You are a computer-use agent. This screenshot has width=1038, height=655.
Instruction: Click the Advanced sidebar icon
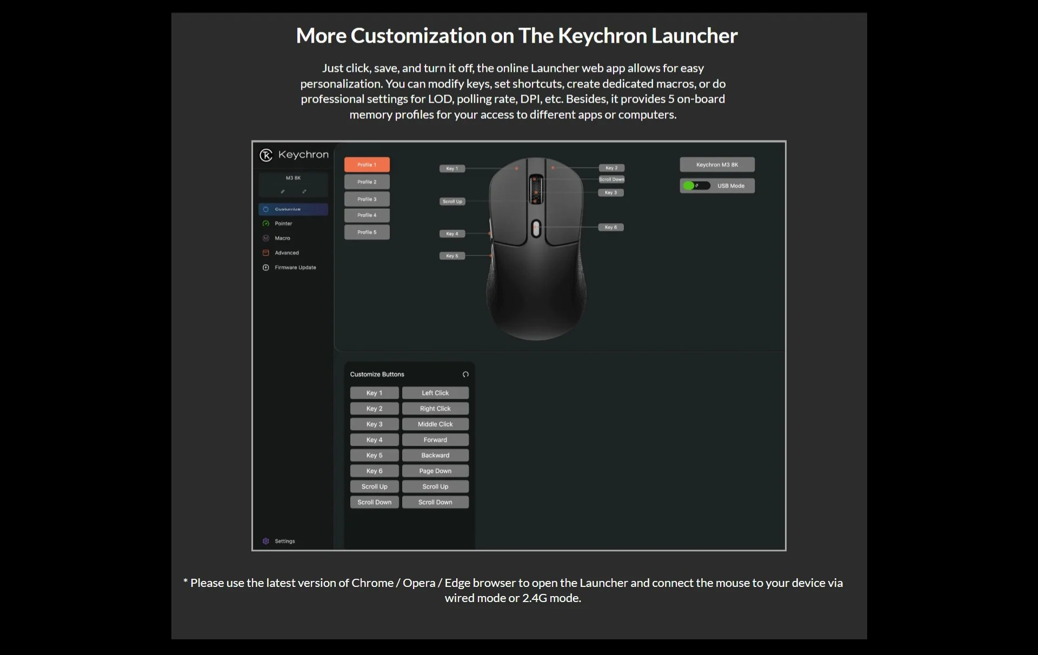[x=265, y=252]
